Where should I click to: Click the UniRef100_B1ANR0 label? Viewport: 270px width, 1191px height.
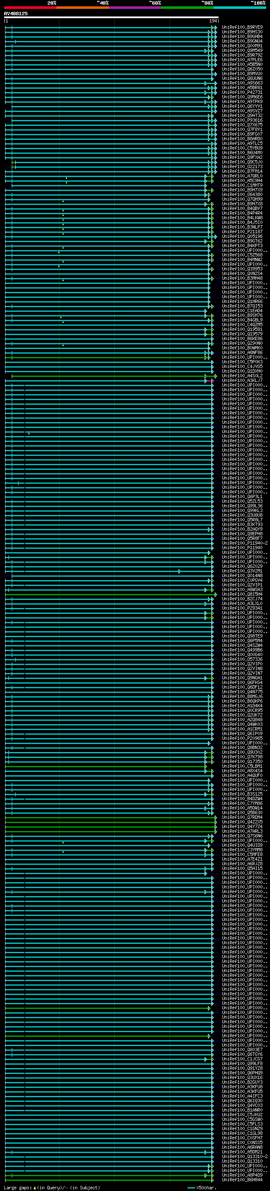[x=242, y=1109]
